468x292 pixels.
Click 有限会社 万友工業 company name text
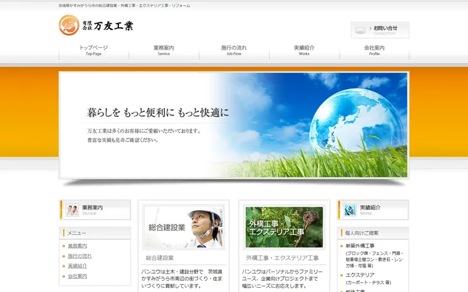(108, 26)
